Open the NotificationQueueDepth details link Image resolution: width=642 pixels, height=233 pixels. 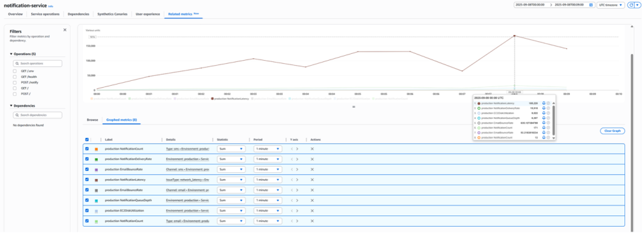pyautogui.click(x=187, y=200)
